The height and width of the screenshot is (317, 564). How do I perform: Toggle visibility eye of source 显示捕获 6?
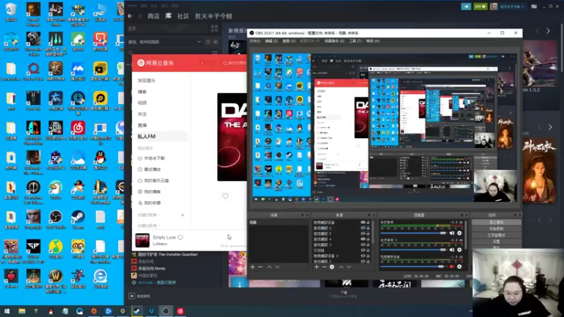coord(363,228)
